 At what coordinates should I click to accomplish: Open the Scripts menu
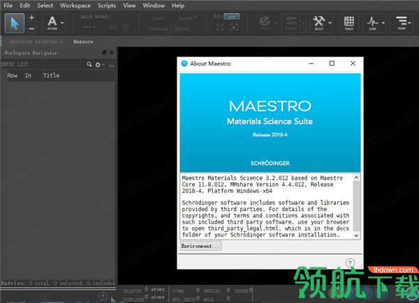point(107,6)
